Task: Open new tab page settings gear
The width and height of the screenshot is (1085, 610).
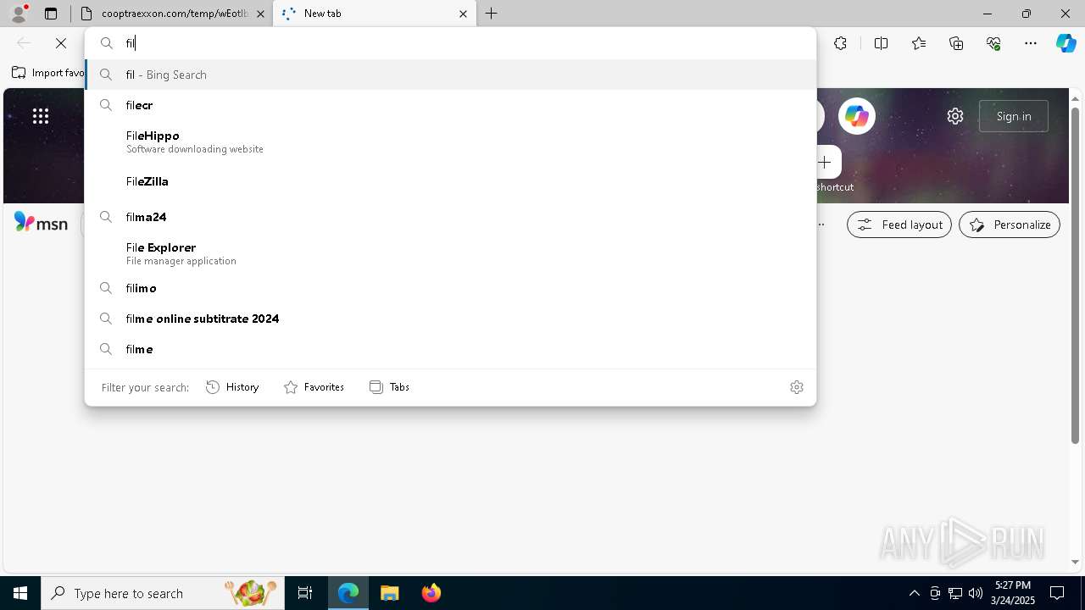Action: 955,116
